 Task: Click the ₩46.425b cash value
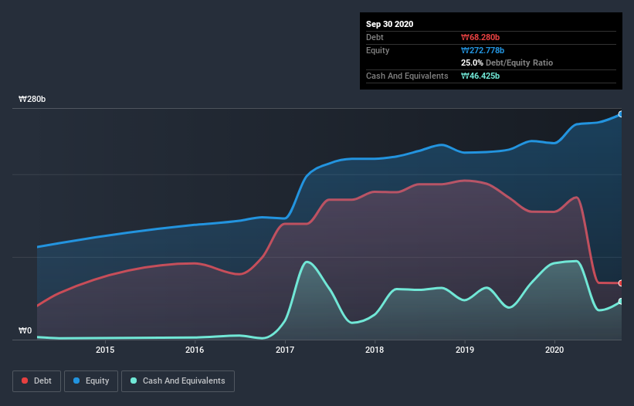[480, 76]
